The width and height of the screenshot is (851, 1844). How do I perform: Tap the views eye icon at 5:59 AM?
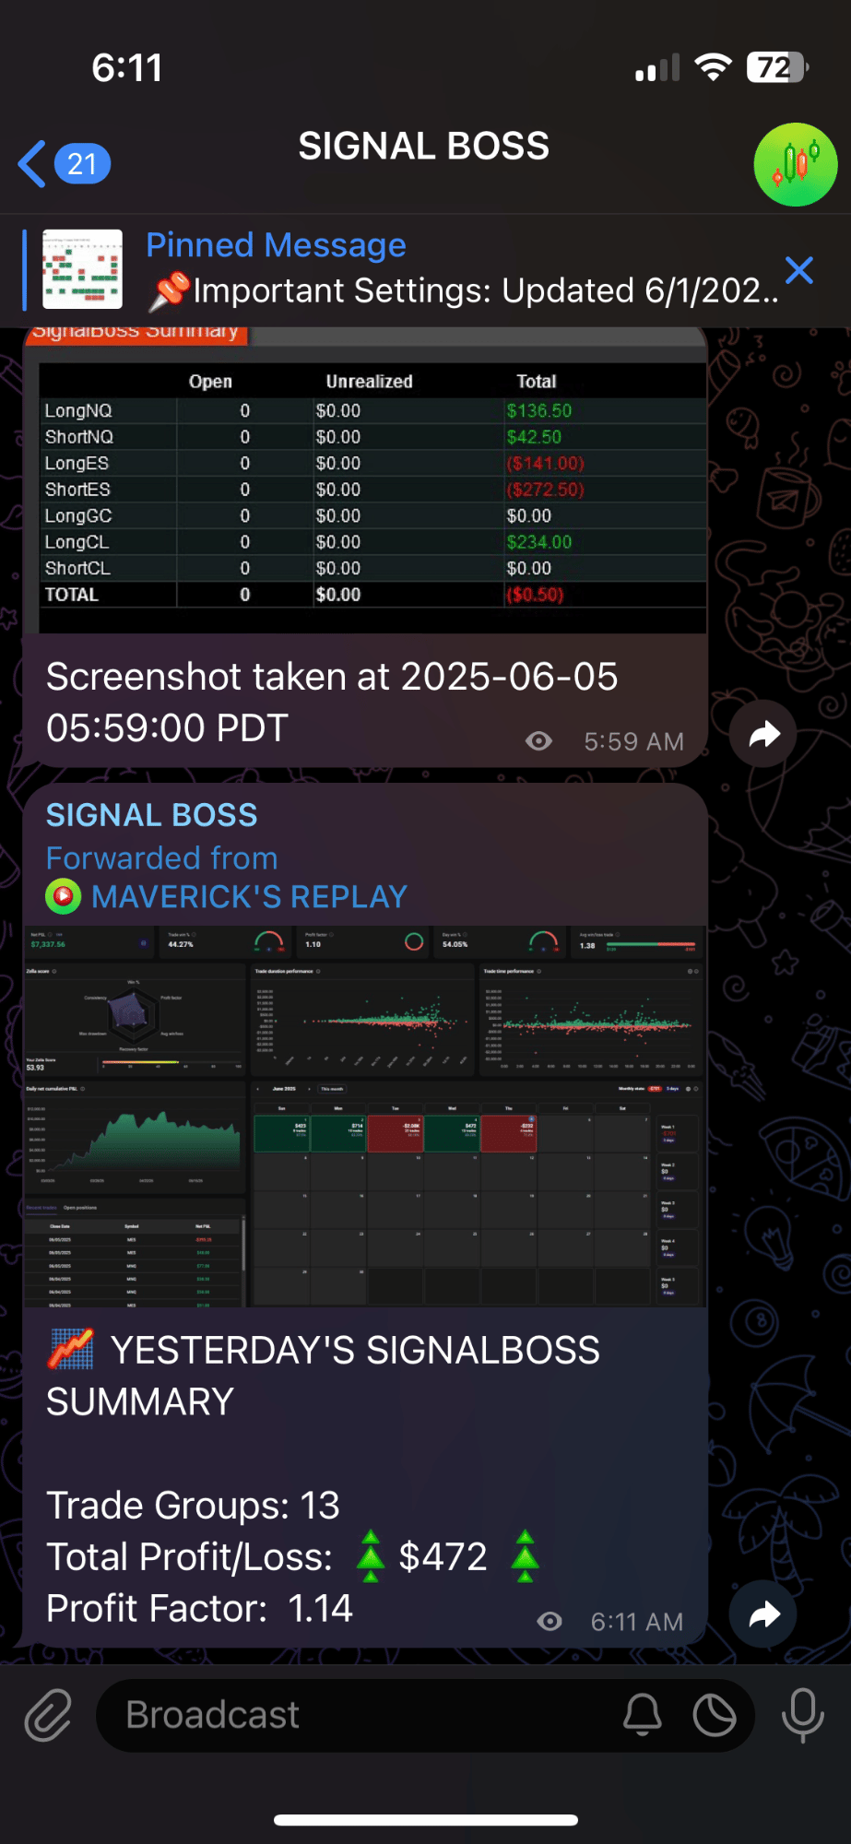[x=539, y=741]
